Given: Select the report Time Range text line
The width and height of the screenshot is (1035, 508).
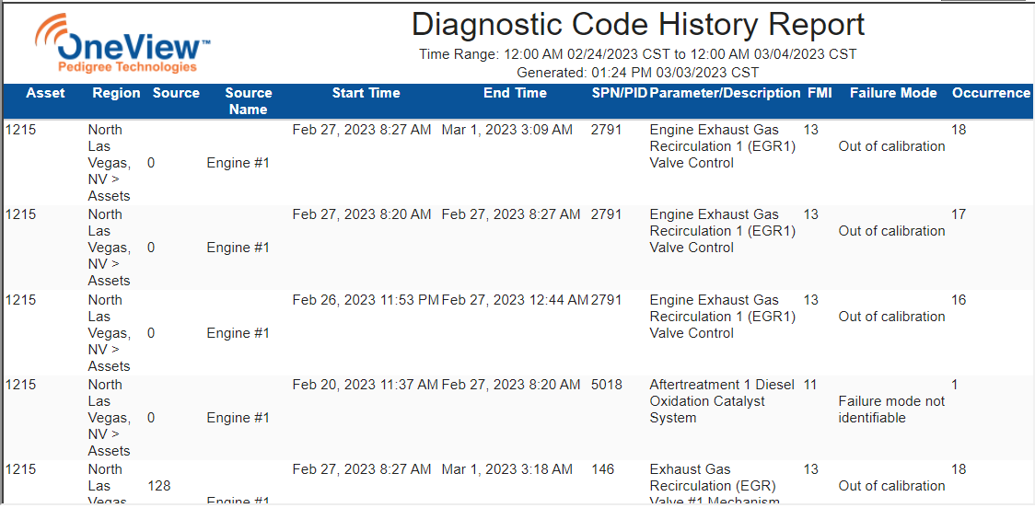Looking at the screenshot, I should [x=637, y=54].
